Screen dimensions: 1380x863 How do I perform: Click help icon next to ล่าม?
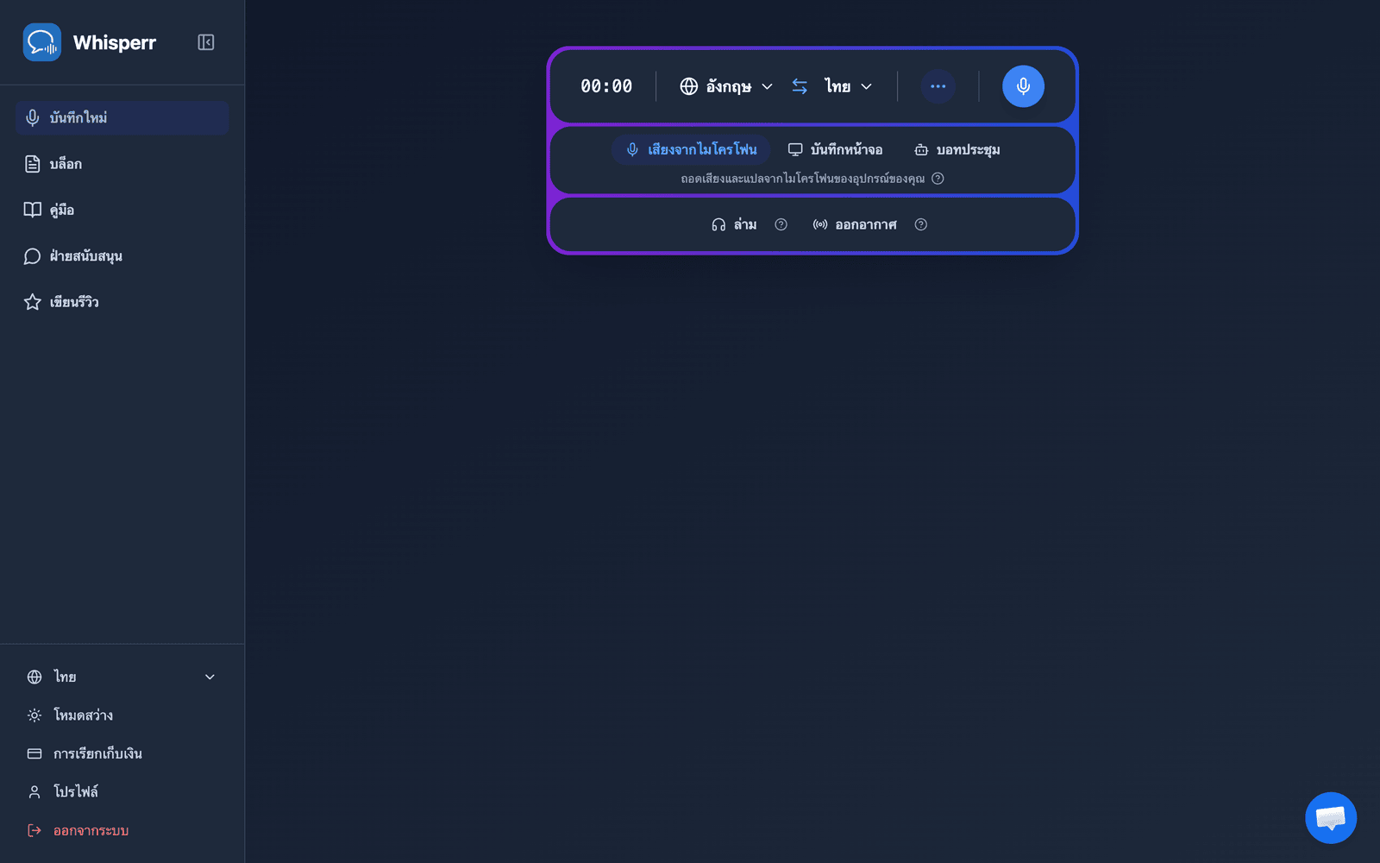click(x=781, y=224)
